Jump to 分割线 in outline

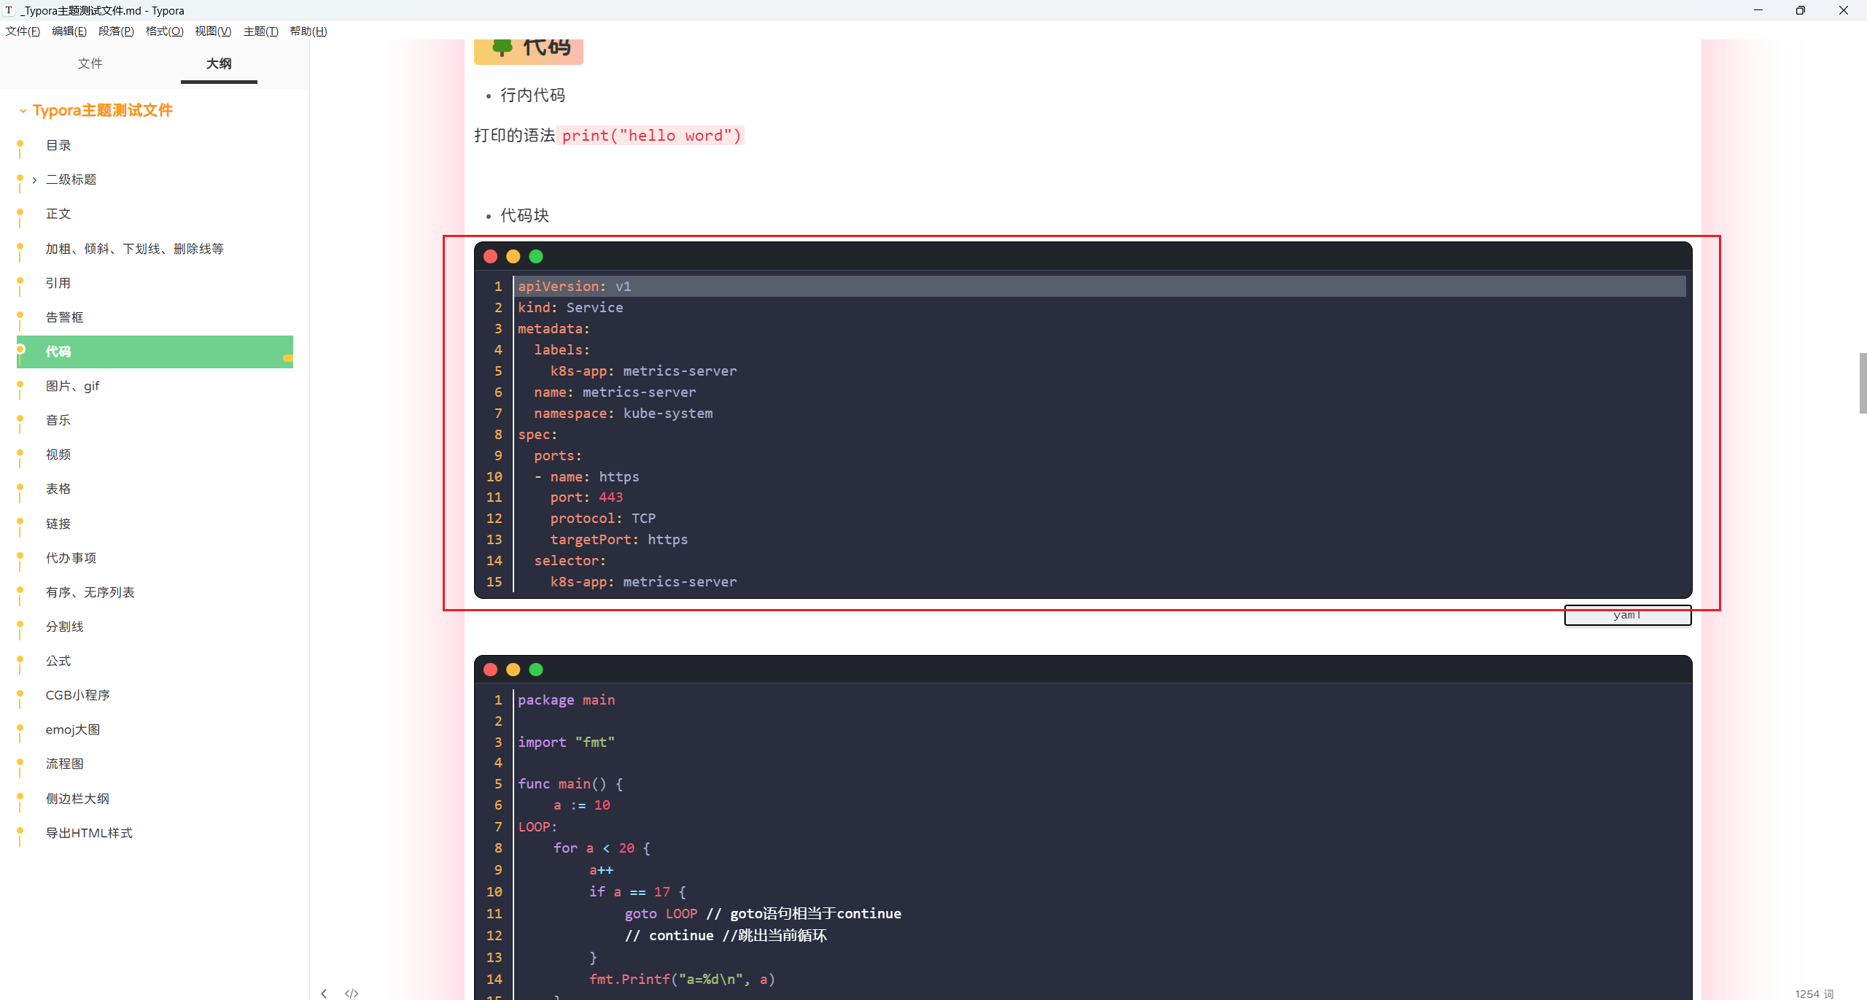(65, 627)
